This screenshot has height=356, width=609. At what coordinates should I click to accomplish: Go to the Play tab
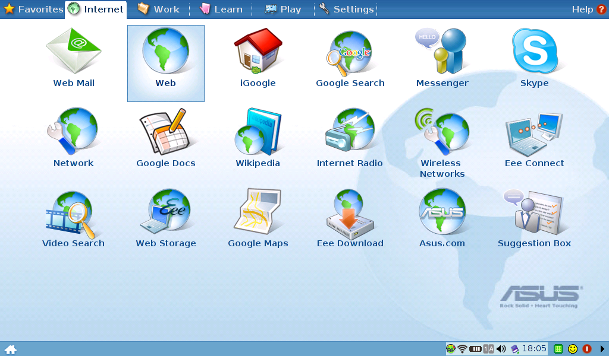282,9
